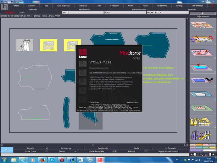Expand the Sin marcaje dropdown

tap(66, 148)
